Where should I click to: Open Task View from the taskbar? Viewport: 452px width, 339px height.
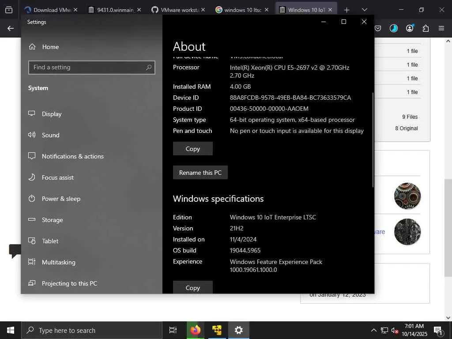(x=173, y=330)
